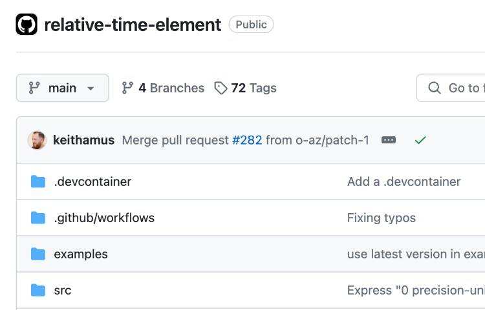Expand commit message ellipsis button
485x310 pixels.
[x=389, y=140]
